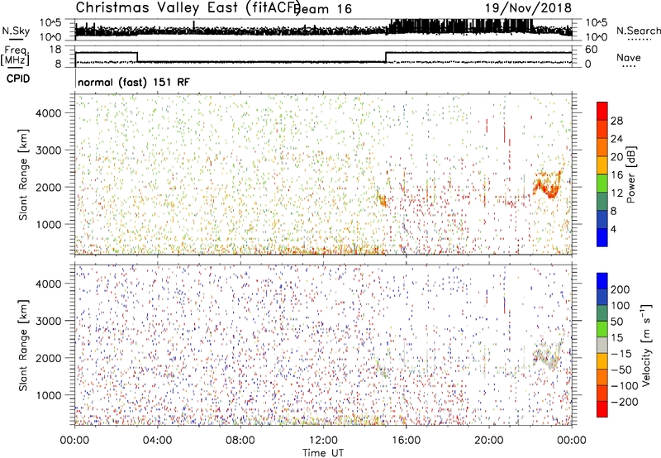Click the date '19/Nov/2018'
The image size is (661, 458).
point(528,8)
